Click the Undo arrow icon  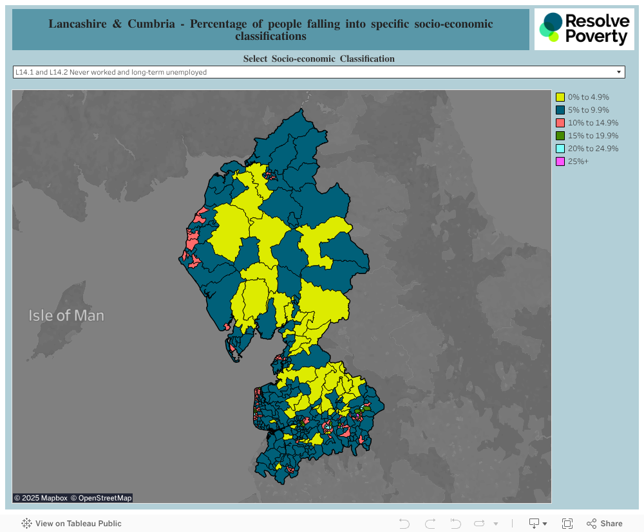pos(404,524)
